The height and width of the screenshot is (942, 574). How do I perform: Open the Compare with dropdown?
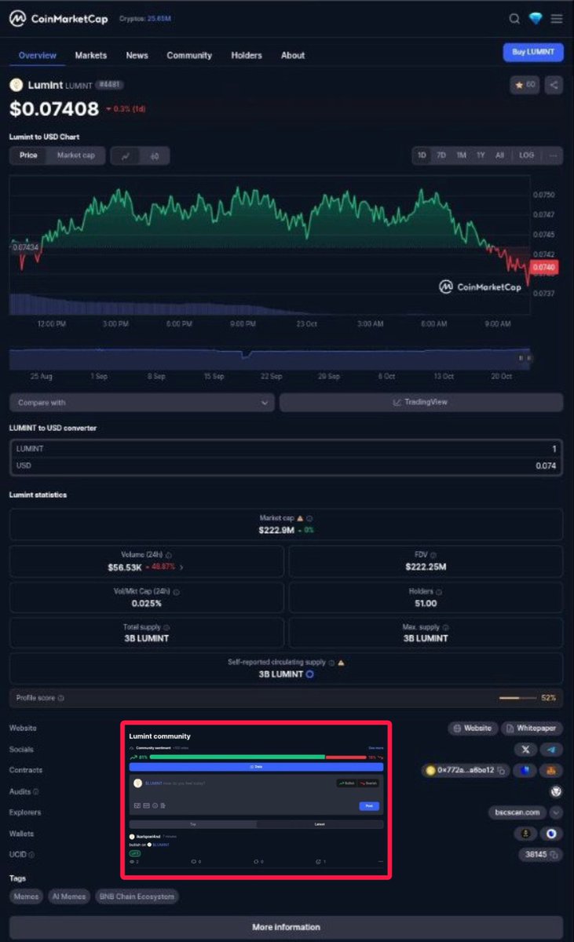[142, 403]
